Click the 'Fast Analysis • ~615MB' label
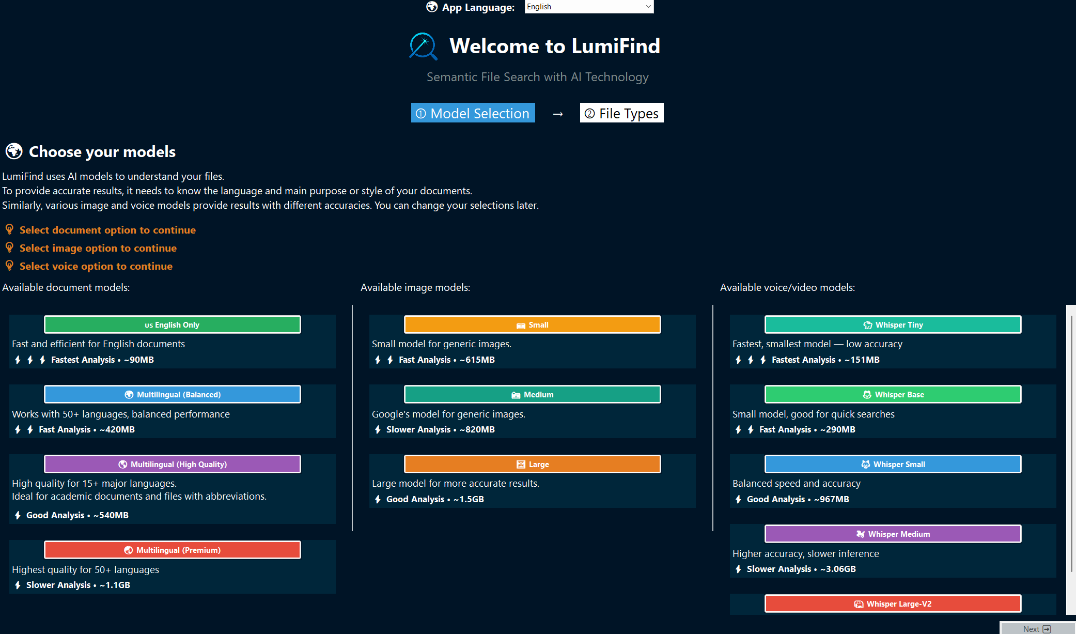The image size is (1076, 634). (447, 360)
